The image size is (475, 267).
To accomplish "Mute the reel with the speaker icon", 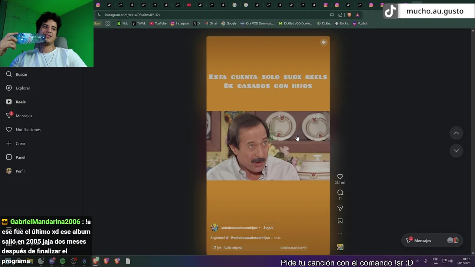I will click(x=324, y=42).
